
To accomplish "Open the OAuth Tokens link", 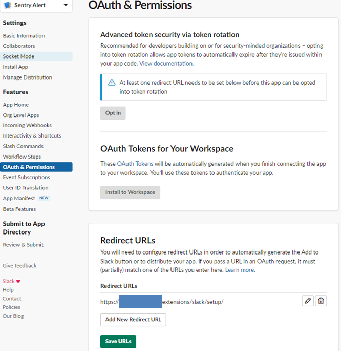I will point(135,164).
